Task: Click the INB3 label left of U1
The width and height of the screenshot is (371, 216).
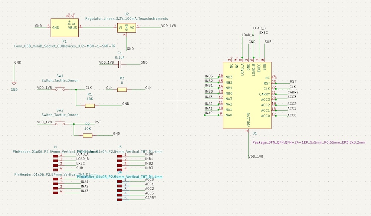Action: click(x=209, y=76)
